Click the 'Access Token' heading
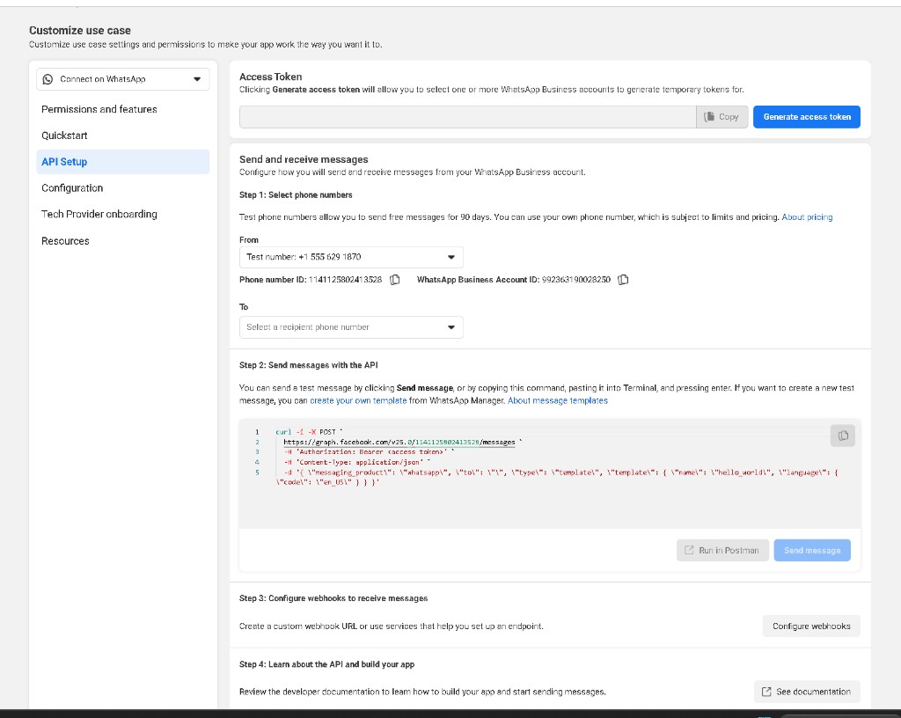 [x=271, y=77]
